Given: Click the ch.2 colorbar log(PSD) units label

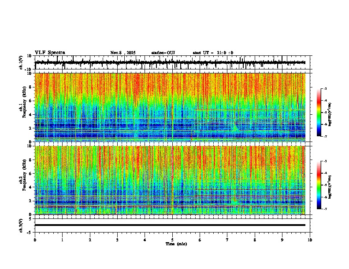Looking at the screenshot, I should pyautogui.click(x=330, y=187).
